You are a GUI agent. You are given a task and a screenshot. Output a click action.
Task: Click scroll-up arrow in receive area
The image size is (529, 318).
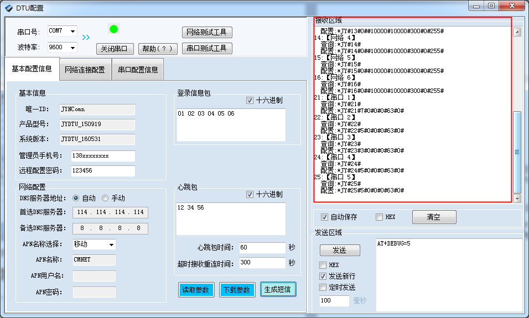point(517,32)
